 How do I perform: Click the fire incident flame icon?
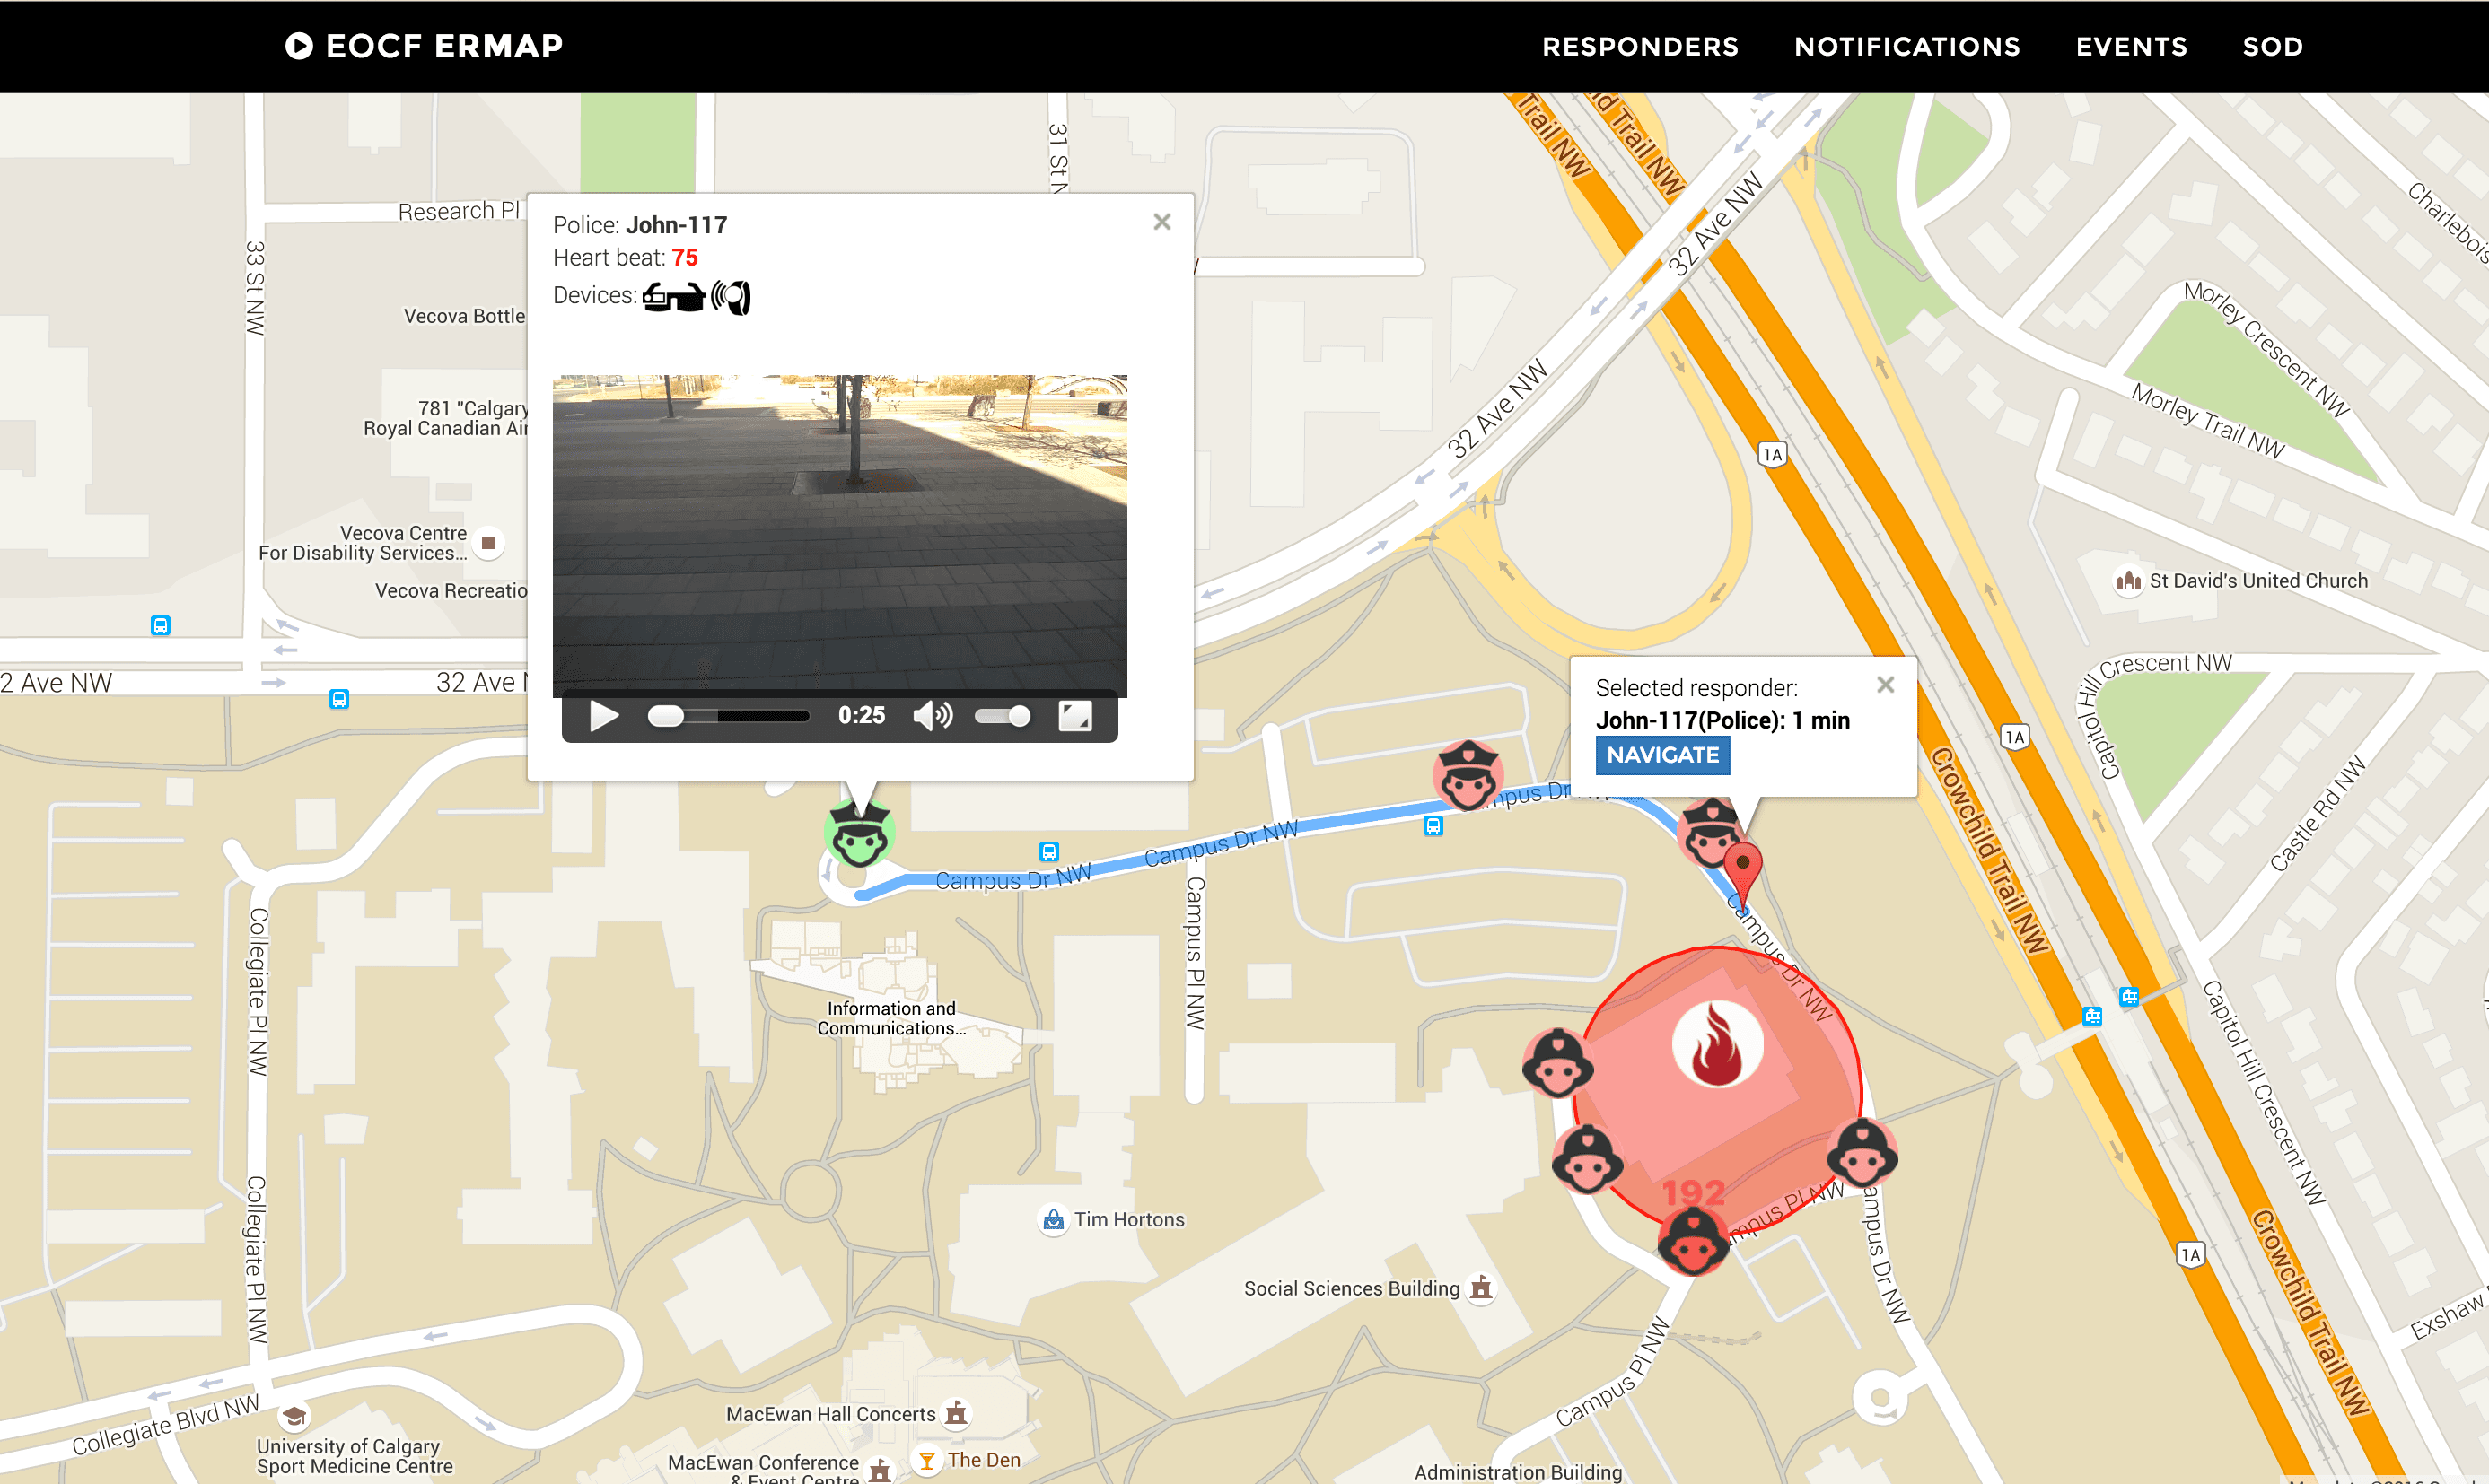pos(1717,1045)
